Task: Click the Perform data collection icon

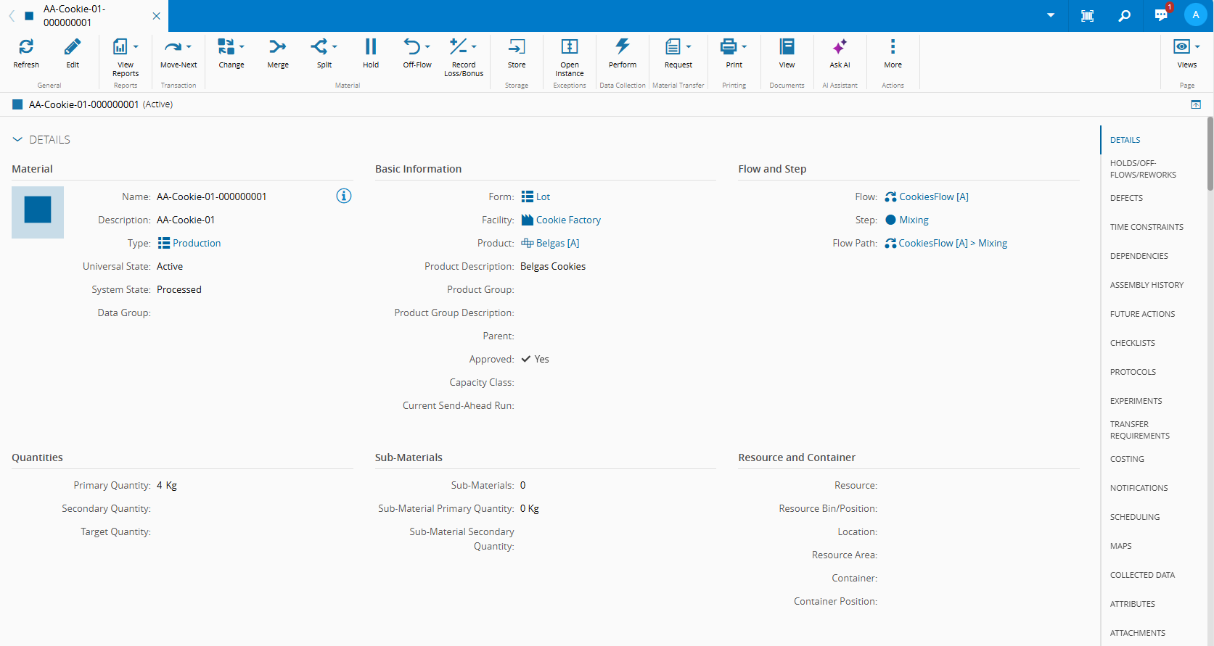Action: point(622,47)
